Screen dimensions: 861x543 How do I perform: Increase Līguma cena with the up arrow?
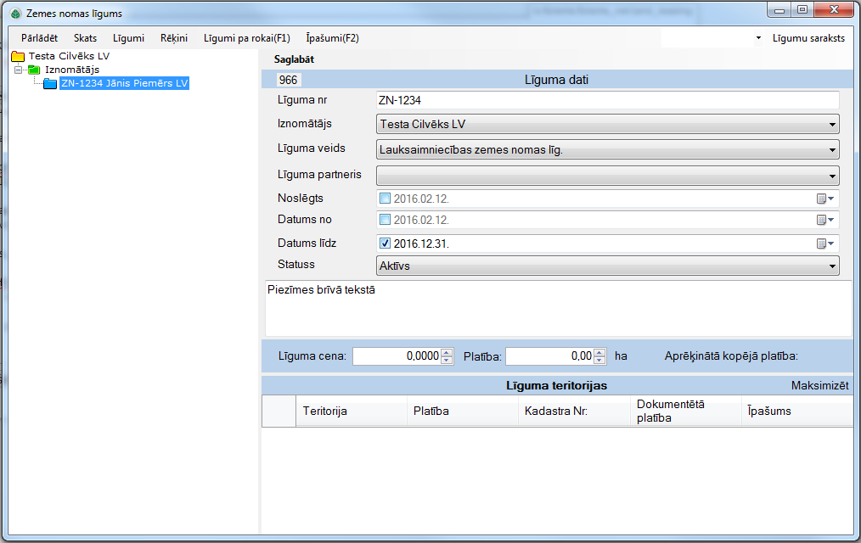pos(447,352)
